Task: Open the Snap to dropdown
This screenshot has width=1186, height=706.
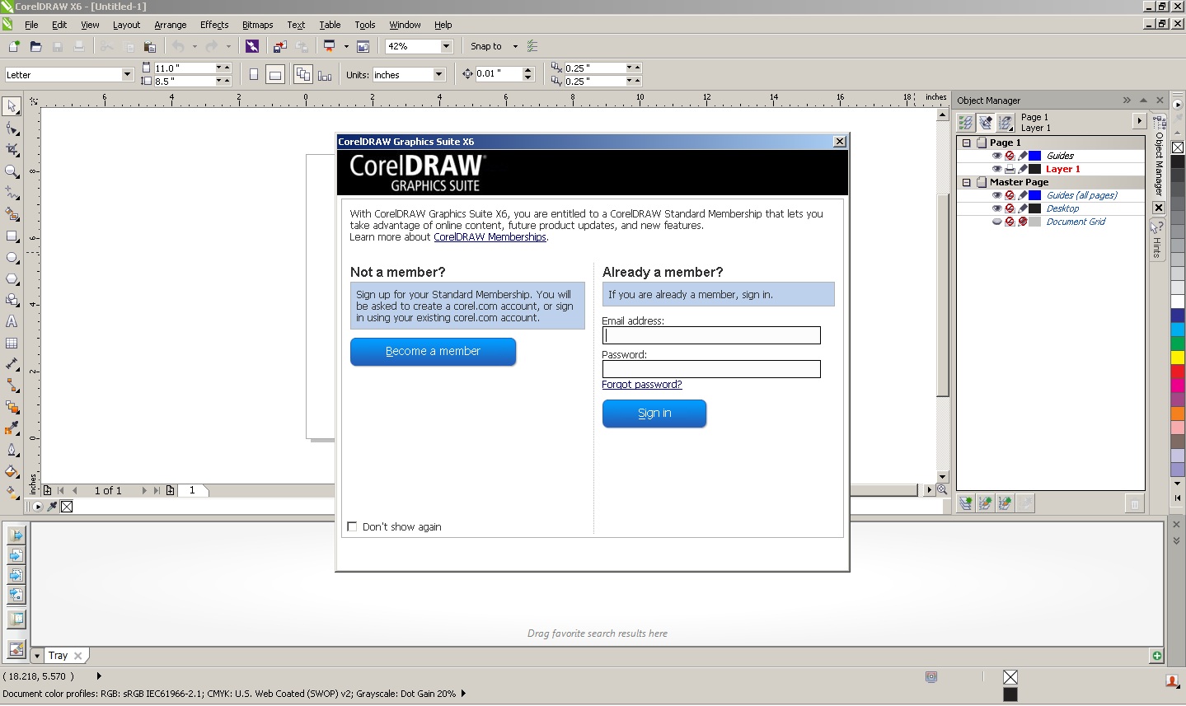Action: tap(515, 46)
